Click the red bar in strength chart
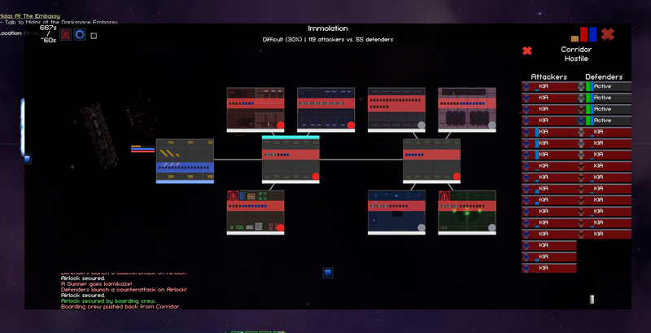This screenshot has height=333, width=651. pos(583,34)
